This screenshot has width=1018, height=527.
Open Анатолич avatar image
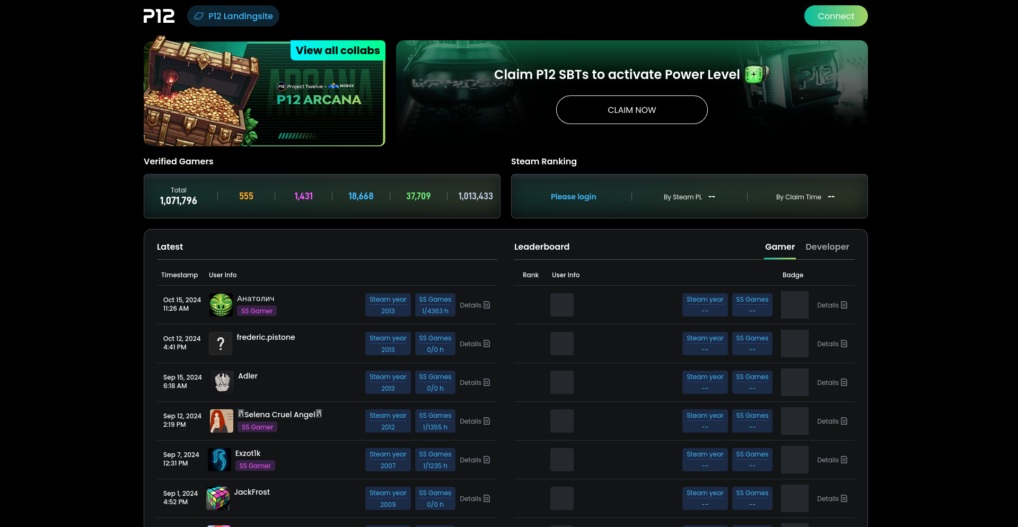click(221, 305)
